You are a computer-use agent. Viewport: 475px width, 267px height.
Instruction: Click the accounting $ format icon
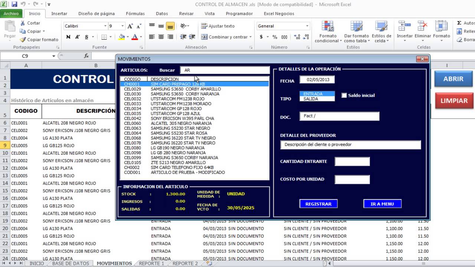click(261, 37)
